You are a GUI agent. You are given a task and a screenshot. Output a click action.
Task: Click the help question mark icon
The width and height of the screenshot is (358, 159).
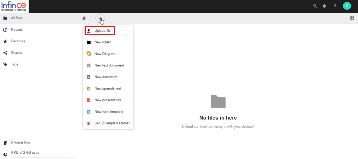click(335, 6)
